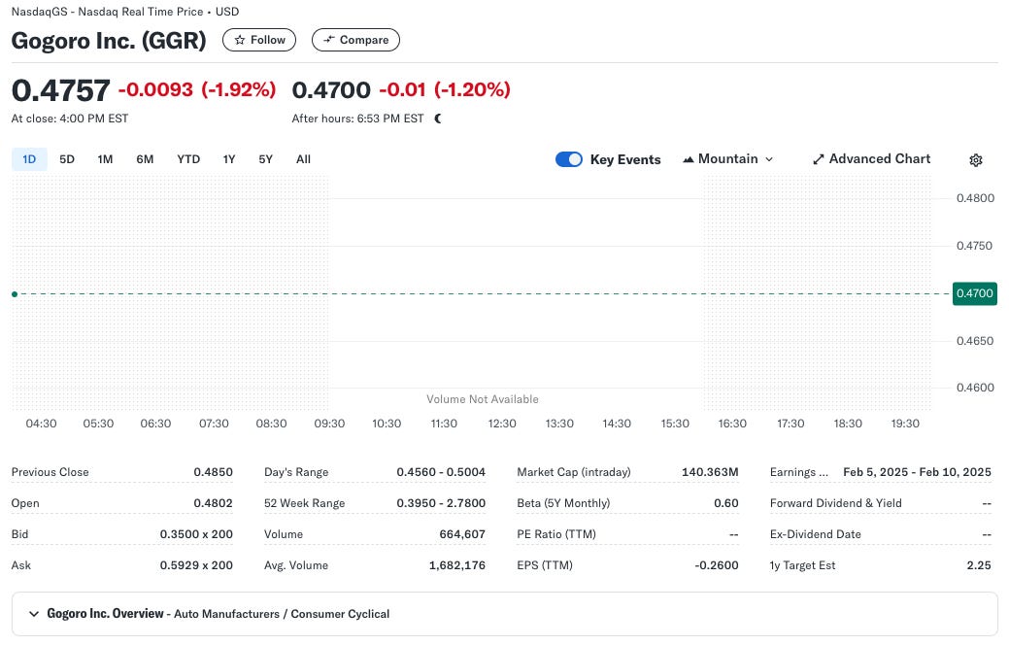This screenshot has width=1009, height=645.
Task: Click the Ask value 0.5929 x 200
Action: click(196, 565)
